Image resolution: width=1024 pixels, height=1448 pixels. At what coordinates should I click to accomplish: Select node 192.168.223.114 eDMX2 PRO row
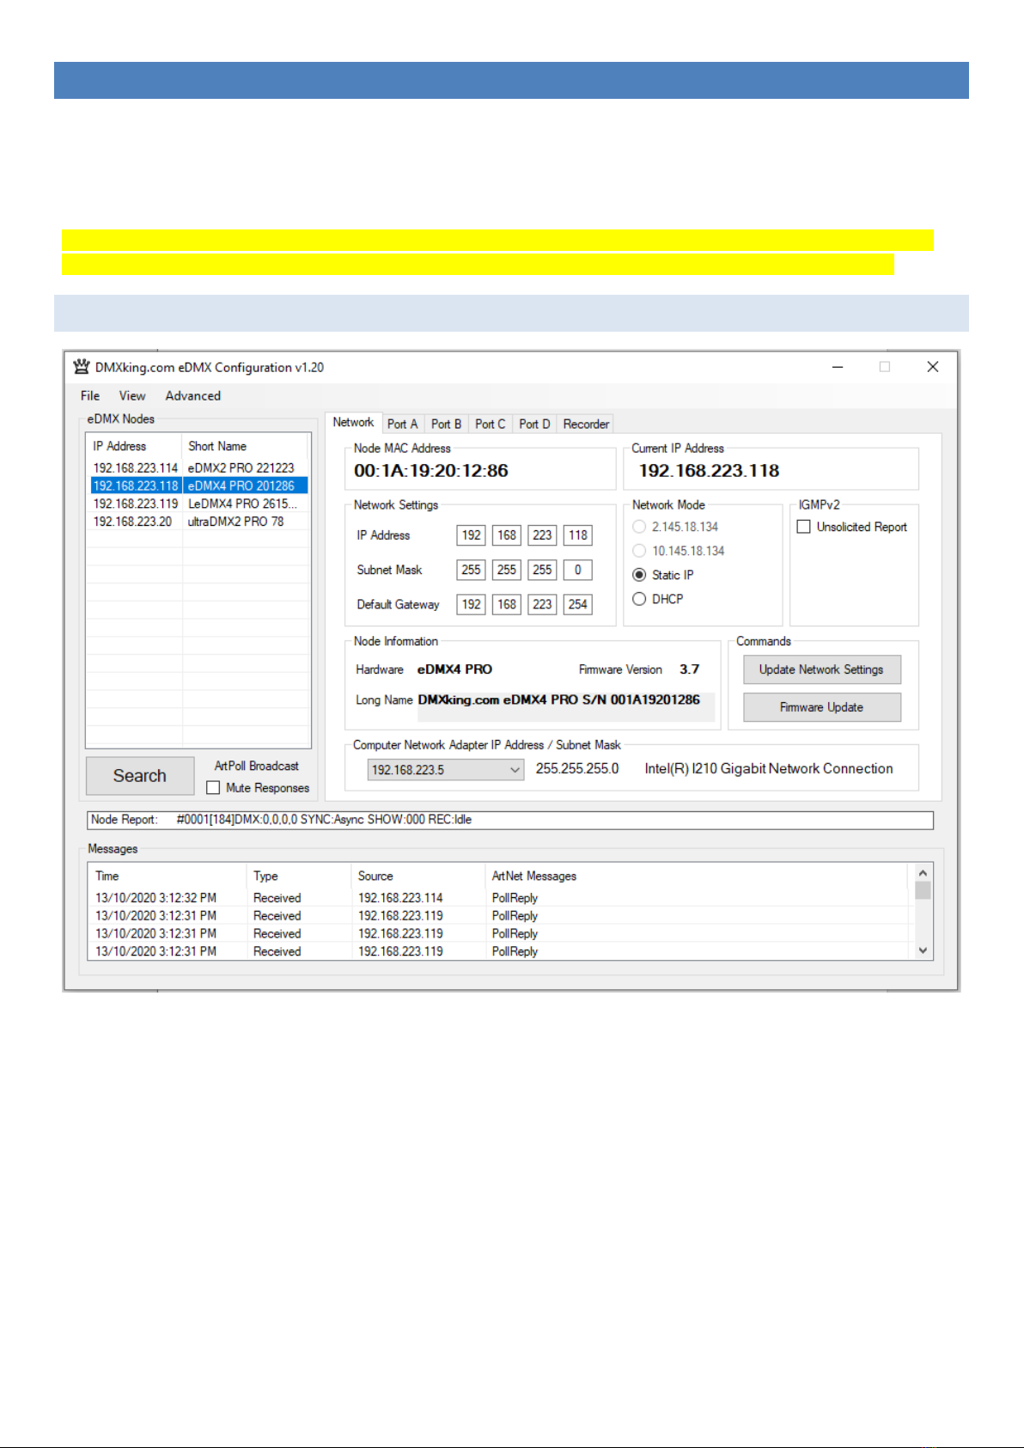[198, 467]
